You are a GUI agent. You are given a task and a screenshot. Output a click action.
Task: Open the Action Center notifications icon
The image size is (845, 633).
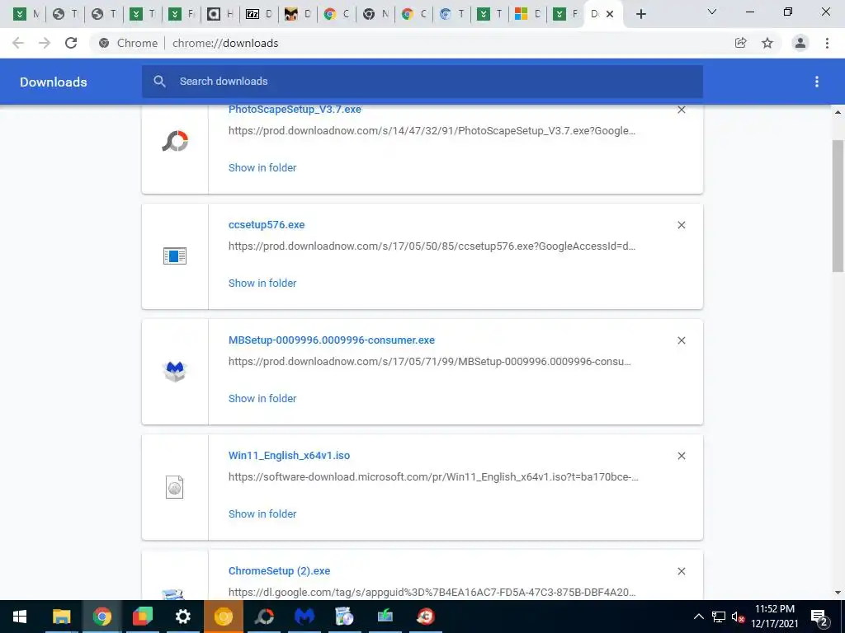click(819, 617)
